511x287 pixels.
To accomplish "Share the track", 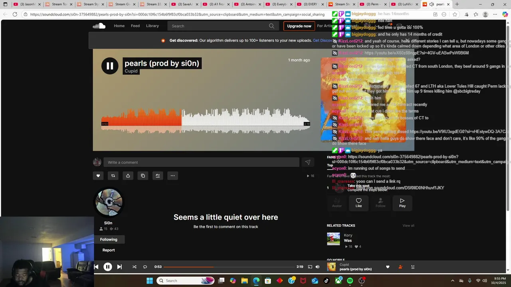I will coord(128,176).
